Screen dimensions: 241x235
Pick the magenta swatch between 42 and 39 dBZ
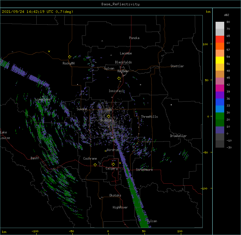coord(220,88)
